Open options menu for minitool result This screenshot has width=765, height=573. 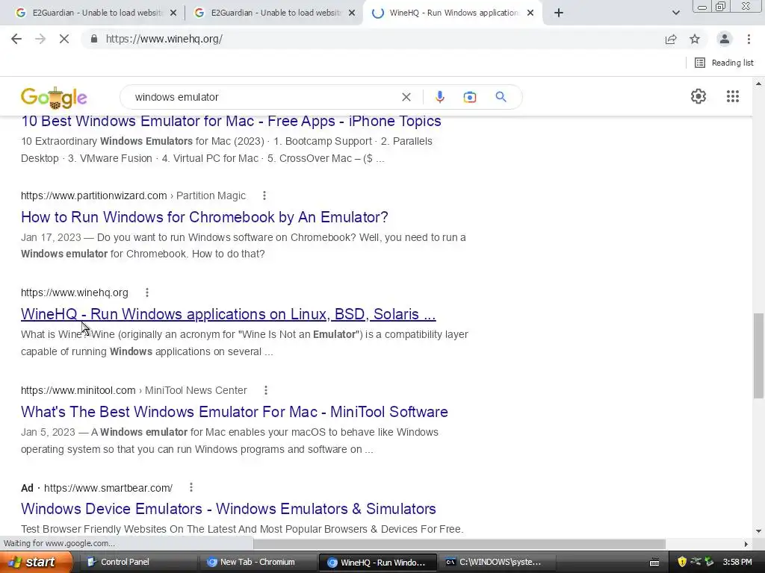(x=266, y=390)
